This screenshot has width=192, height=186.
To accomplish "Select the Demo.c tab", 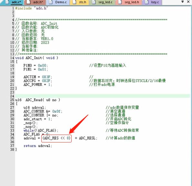I will point(58,2).
